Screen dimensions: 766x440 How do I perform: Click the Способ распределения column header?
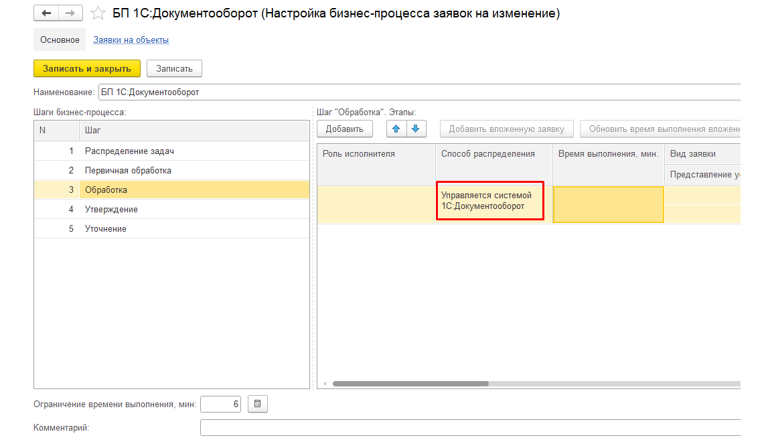(x=494, y=164)
